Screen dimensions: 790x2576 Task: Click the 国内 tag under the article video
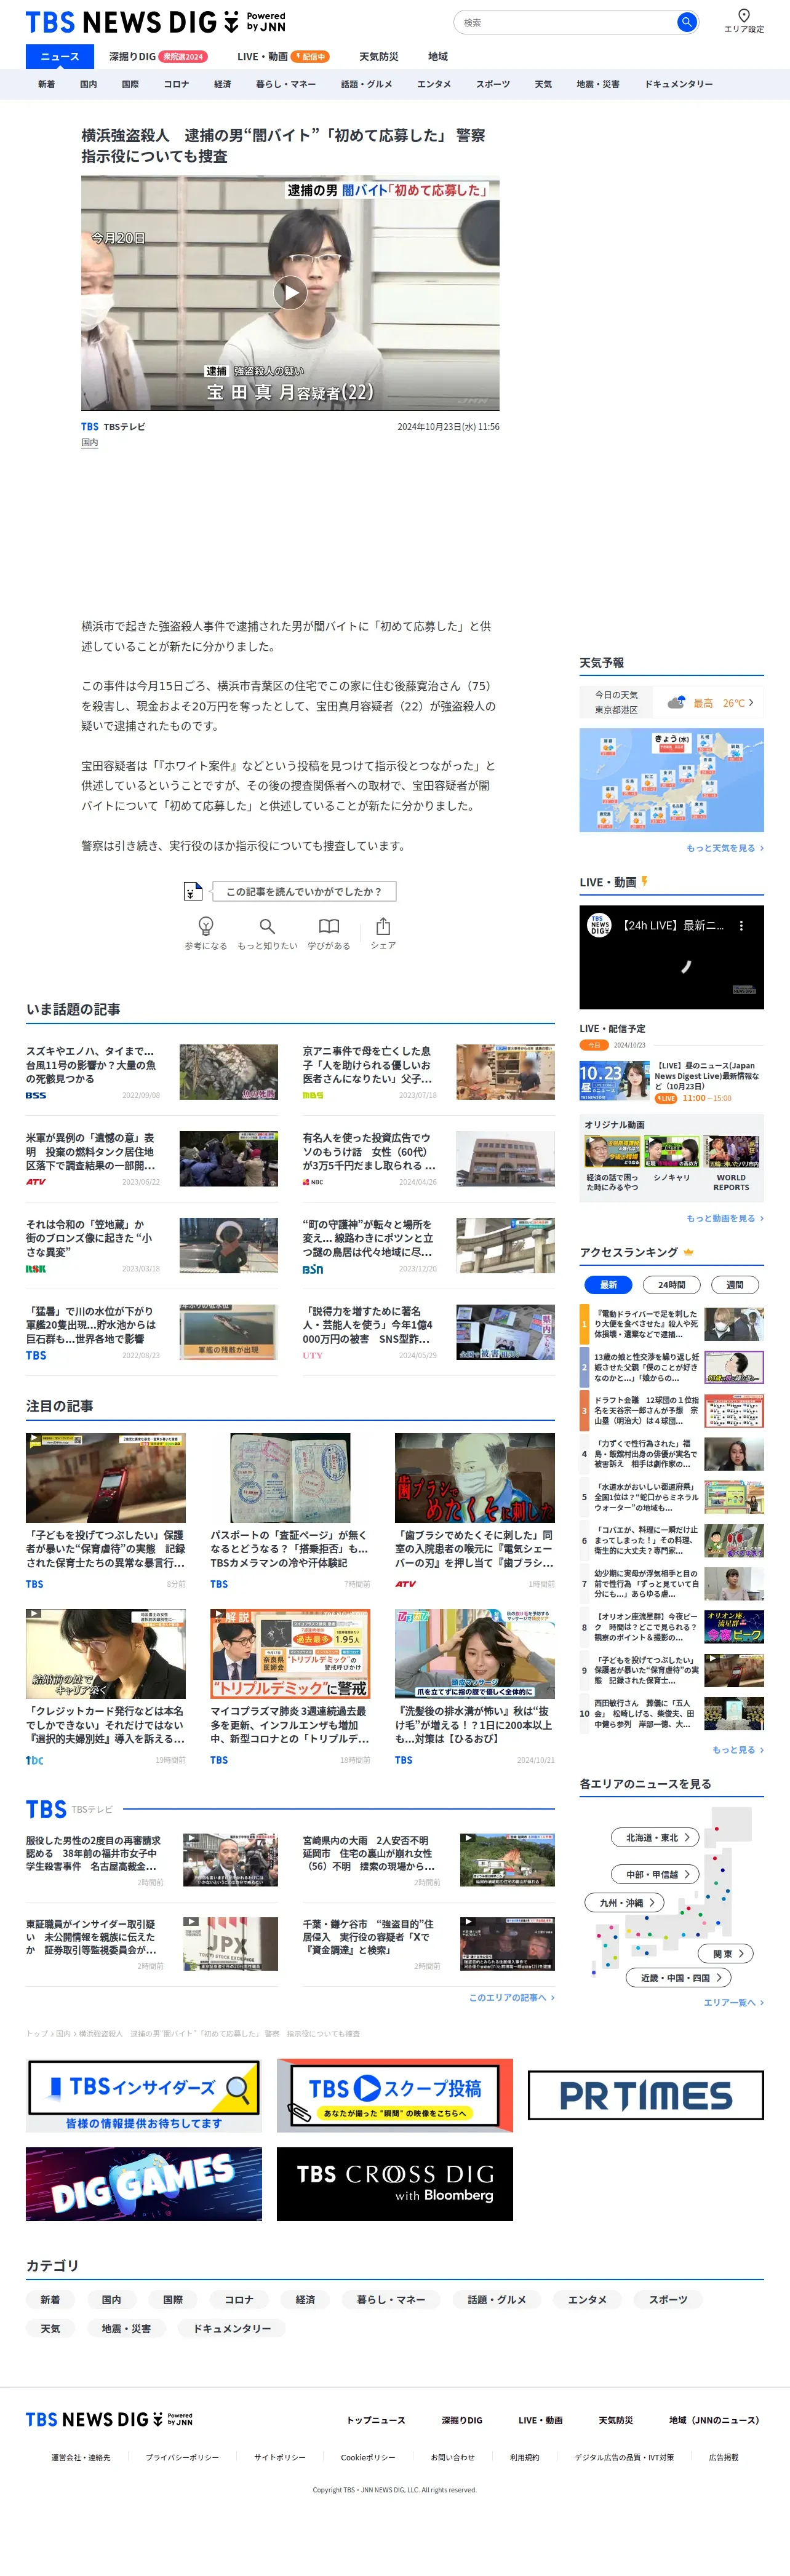pos(90,442)
